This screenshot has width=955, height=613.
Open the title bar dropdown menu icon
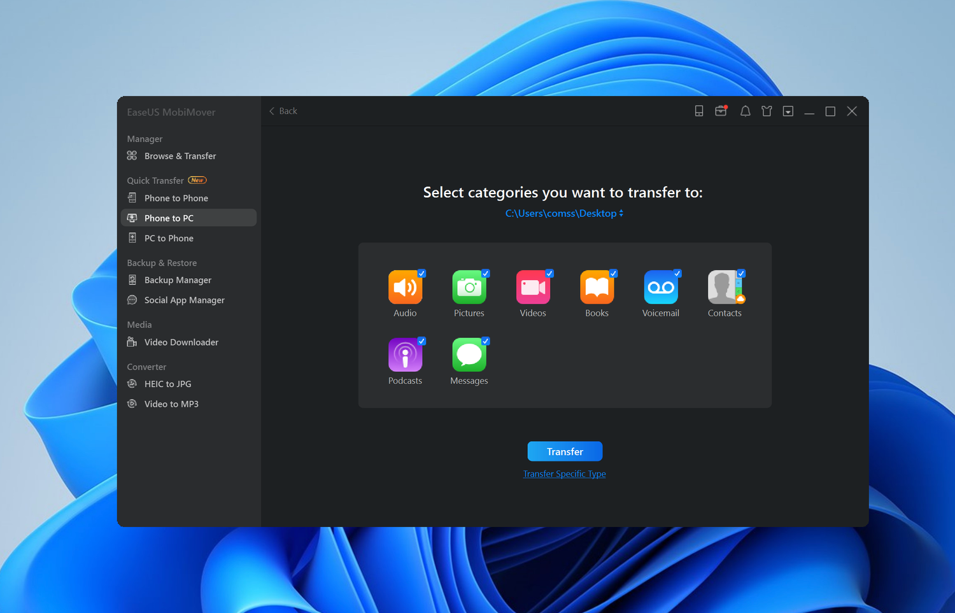click(x=788, y=111)
